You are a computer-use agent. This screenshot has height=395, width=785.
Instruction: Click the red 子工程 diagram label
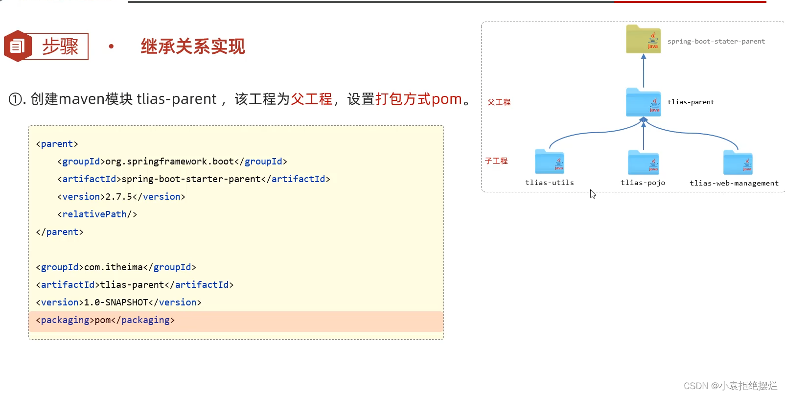pyautogui.click(x=496, y=161)
